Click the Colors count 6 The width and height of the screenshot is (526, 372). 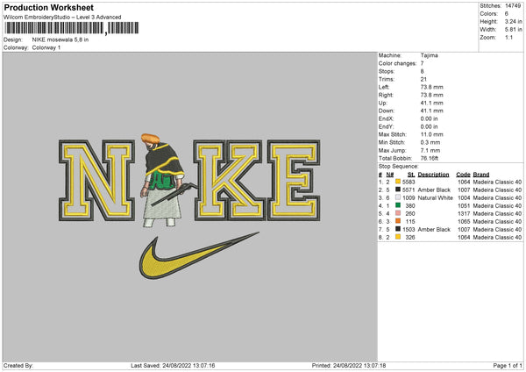point(507,14)
